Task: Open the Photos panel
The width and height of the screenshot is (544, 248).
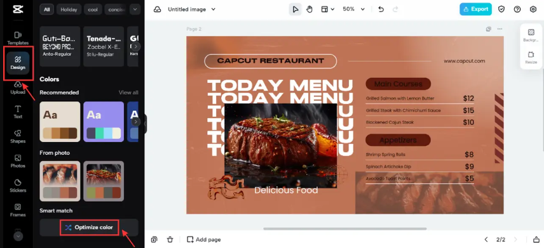Action: tap(18, 161)
